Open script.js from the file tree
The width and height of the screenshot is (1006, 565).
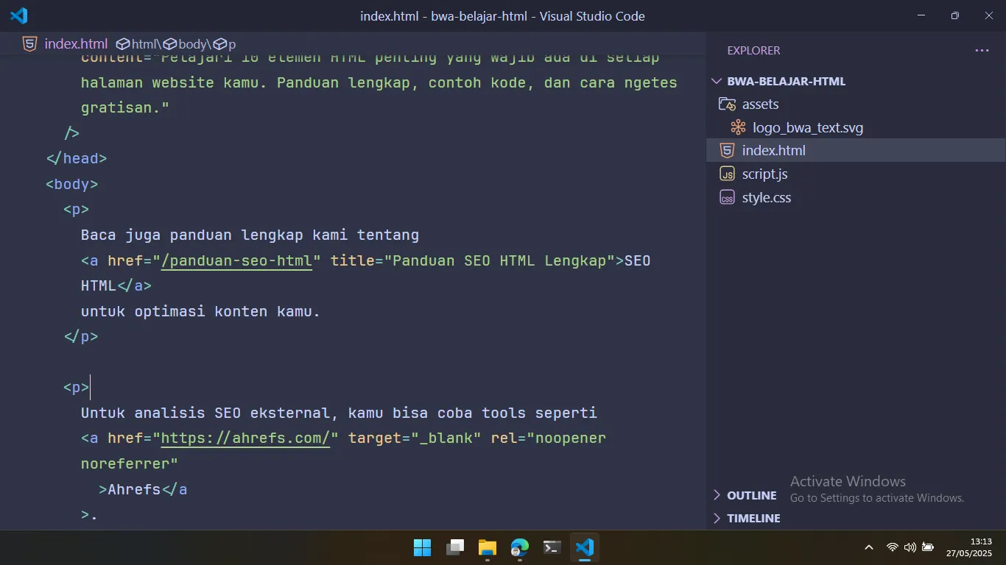click(x=764, y=174)
